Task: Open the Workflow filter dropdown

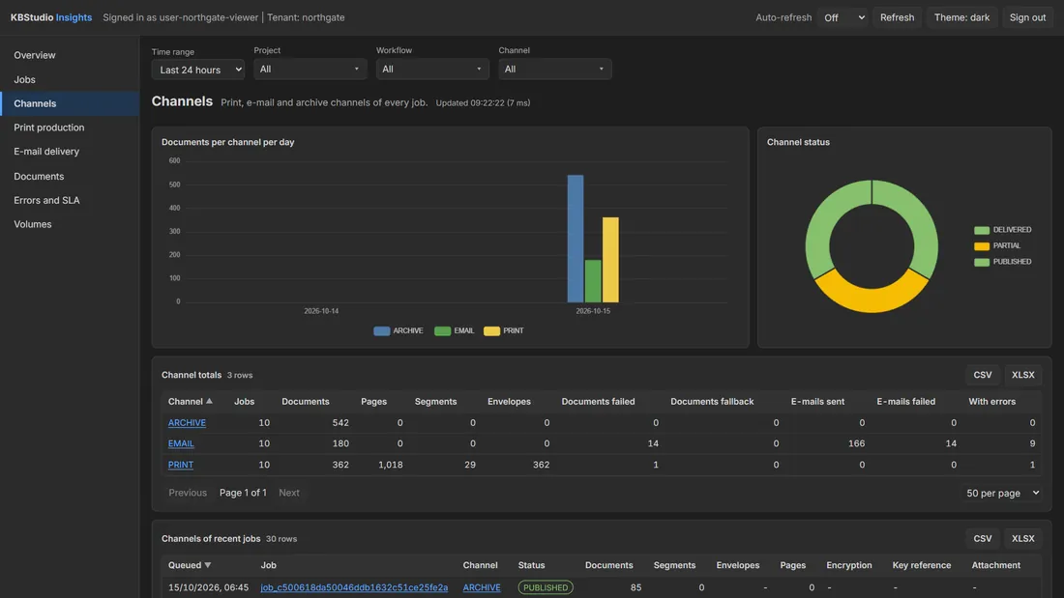Action: [432, 70]
